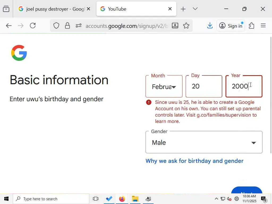Click the Firefox Sign in button
The image size is (272, 204).
(231, 26)
